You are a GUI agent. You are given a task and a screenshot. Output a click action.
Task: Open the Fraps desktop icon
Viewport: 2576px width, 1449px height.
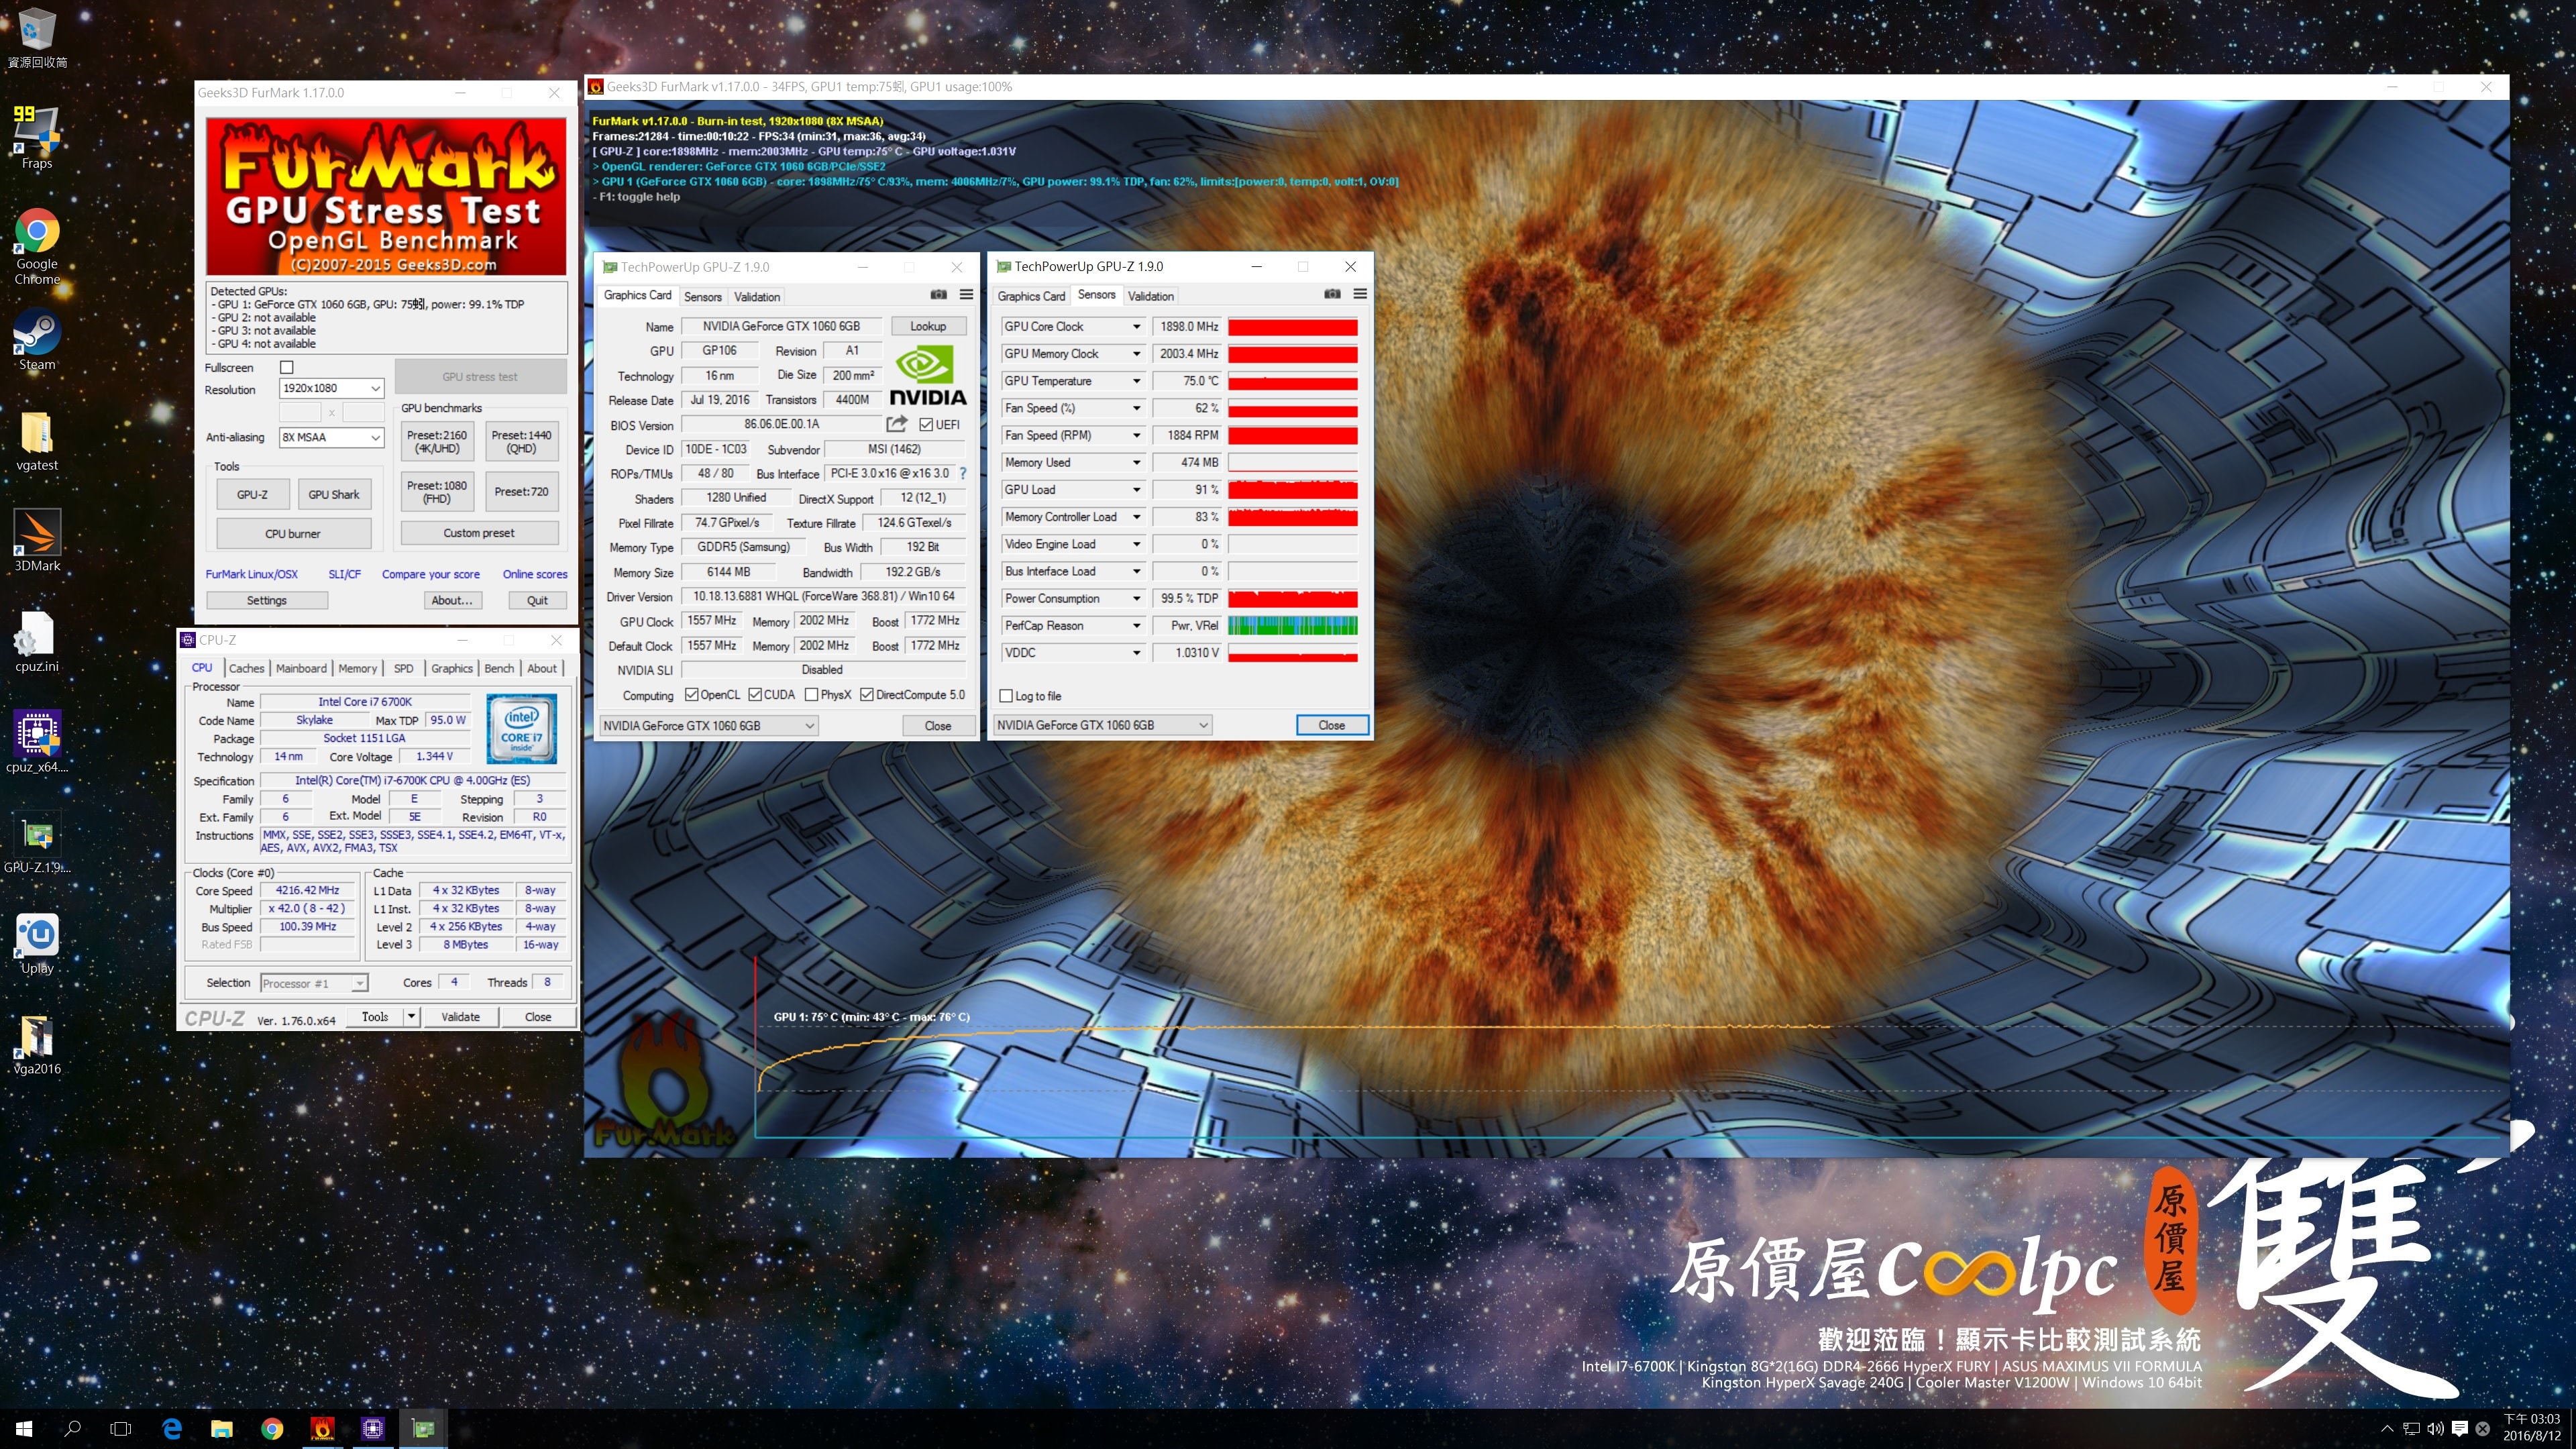click(37, 137)
